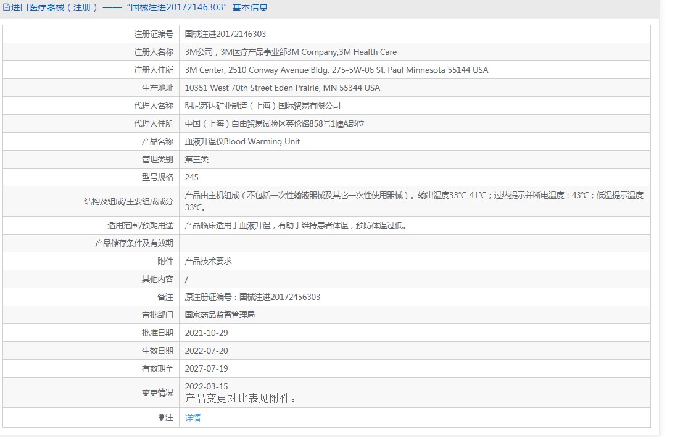675x437 pixels.
Task: Click the label 代理人名称
Action: coord(153,106)
